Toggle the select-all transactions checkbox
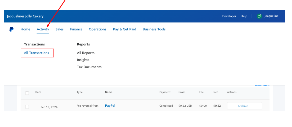 pos(27,93)
